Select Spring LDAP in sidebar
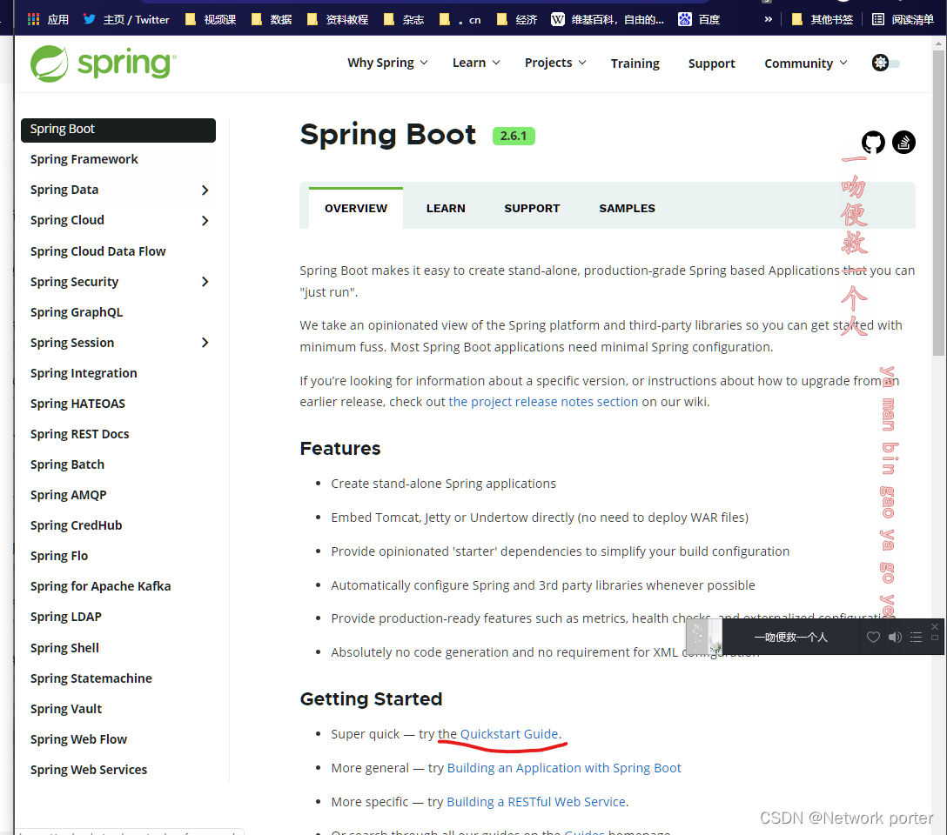This screenshot has width=947, height=835. (66, 618)
